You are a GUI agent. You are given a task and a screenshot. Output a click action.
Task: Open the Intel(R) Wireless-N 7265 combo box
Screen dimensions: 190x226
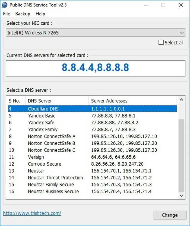(x=96, y=33)
